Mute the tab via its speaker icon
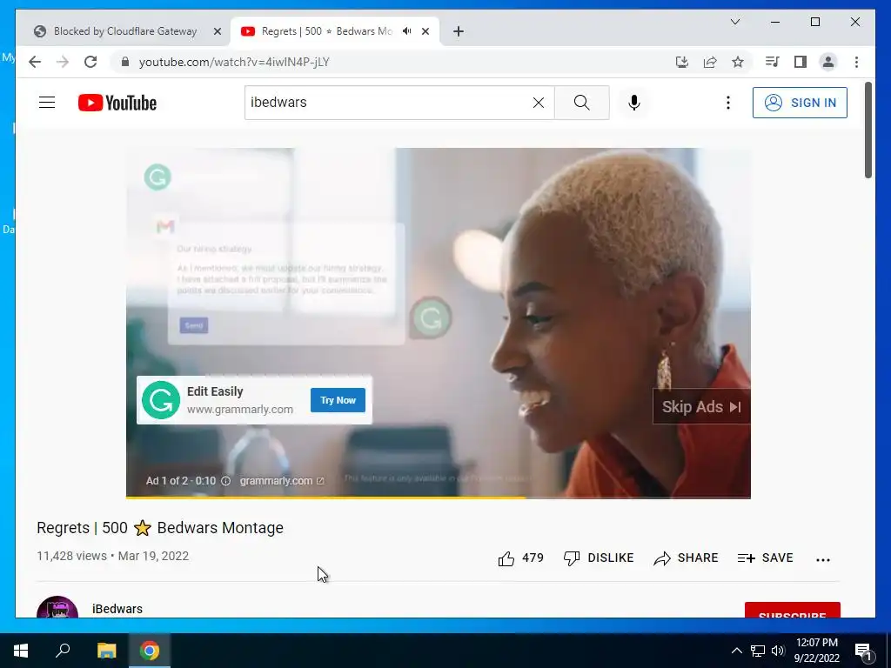891x668 pixels. coord(407,31)
